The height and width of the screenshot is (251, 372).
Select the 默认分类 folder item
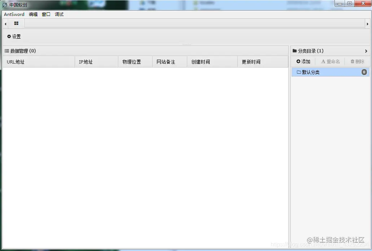click(x=330, y=72)
